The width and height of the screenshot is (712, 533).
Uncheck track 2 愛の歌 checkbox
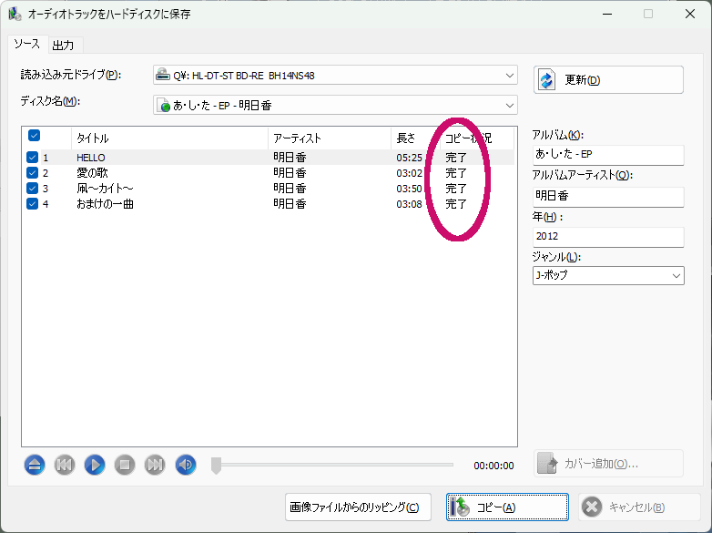tap(32, 173)
